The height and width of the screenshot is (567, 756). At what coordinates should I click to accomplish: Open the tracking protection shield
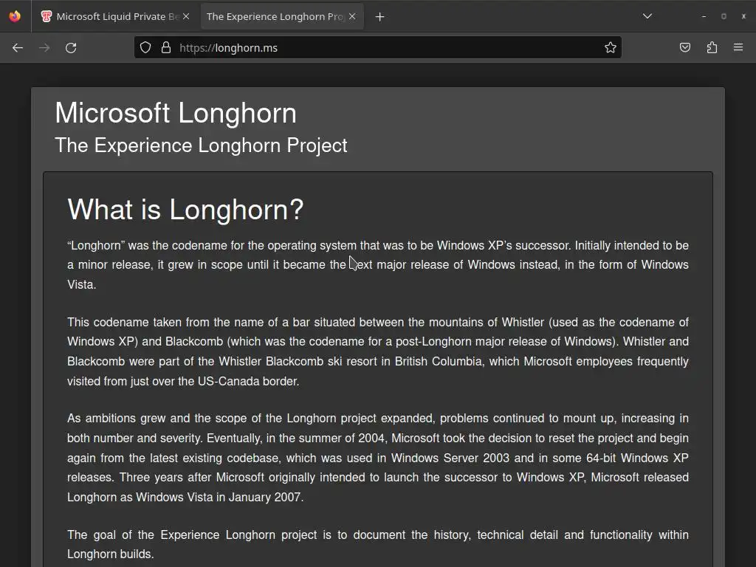coord(145,47)
